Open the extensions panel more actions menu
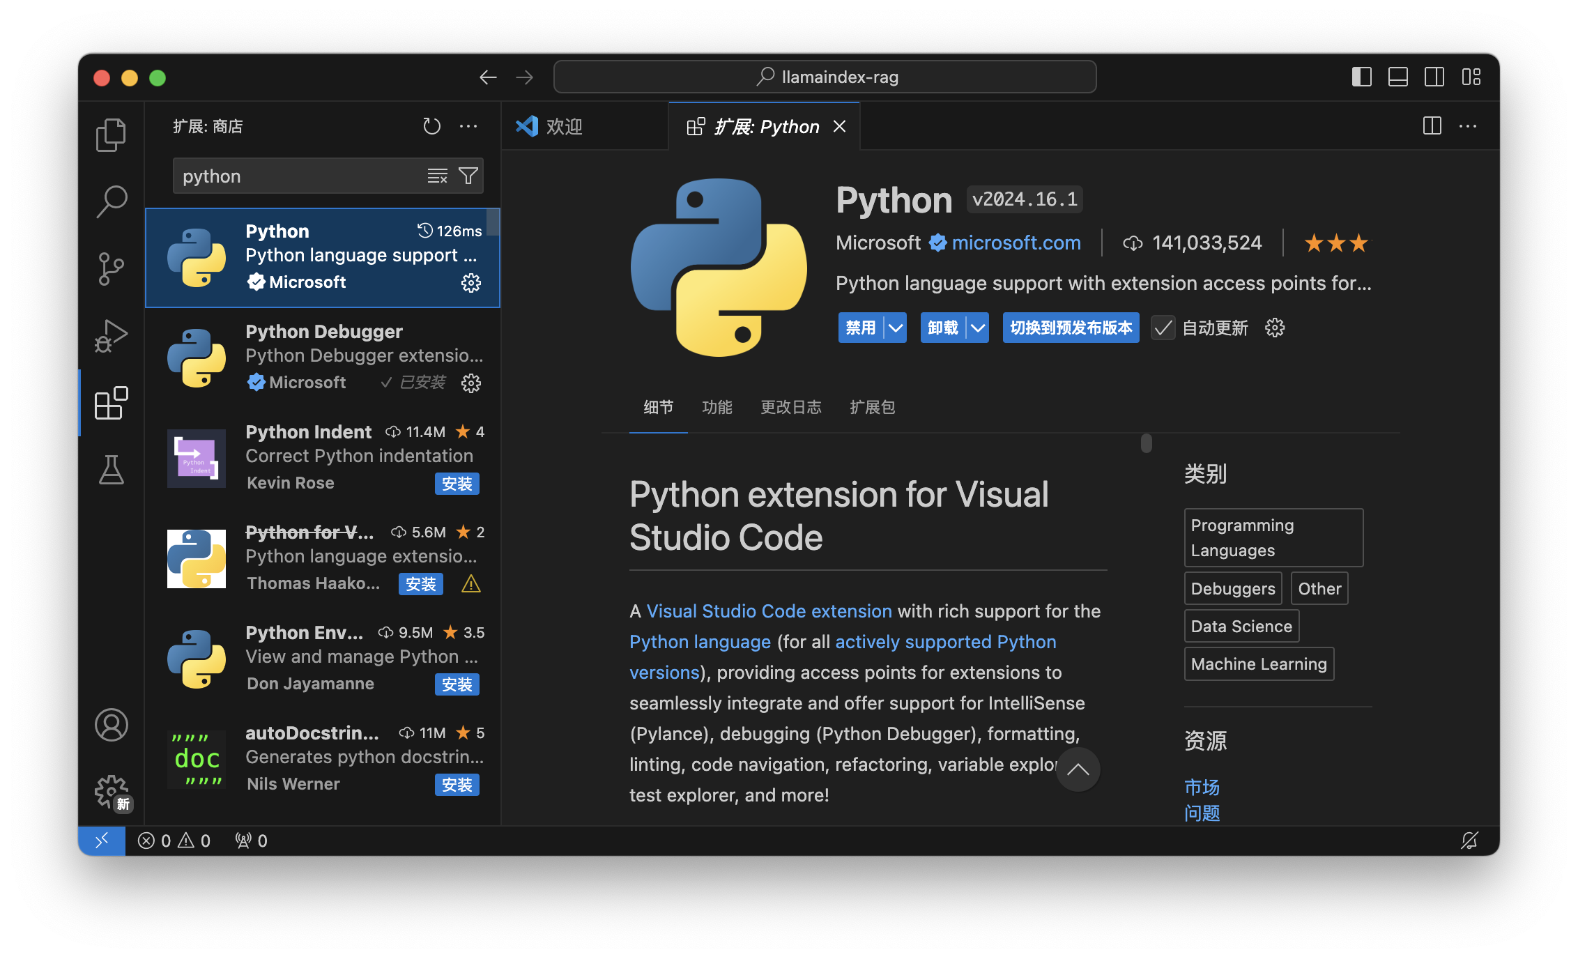Screen dimensions: 1578x959 click(468, 126)
